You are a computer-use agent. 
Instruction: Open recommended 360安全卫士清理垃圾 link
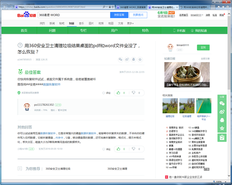(x=58, y=169)
